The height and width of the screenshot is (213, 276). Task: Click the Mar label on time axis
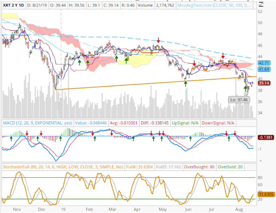(x=113, y=209)
